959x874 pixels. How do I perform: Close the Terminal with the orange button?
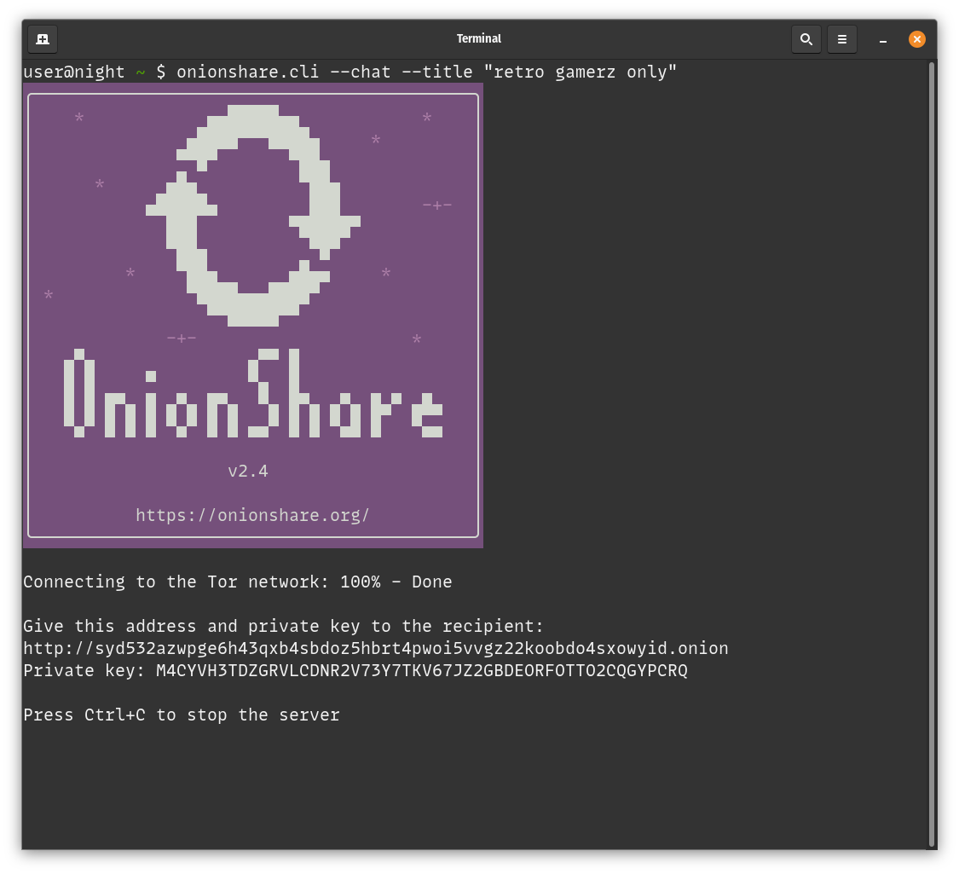tap(916, 39)
